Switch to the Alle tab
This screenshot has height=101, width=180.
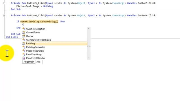(x=39, y=62)
